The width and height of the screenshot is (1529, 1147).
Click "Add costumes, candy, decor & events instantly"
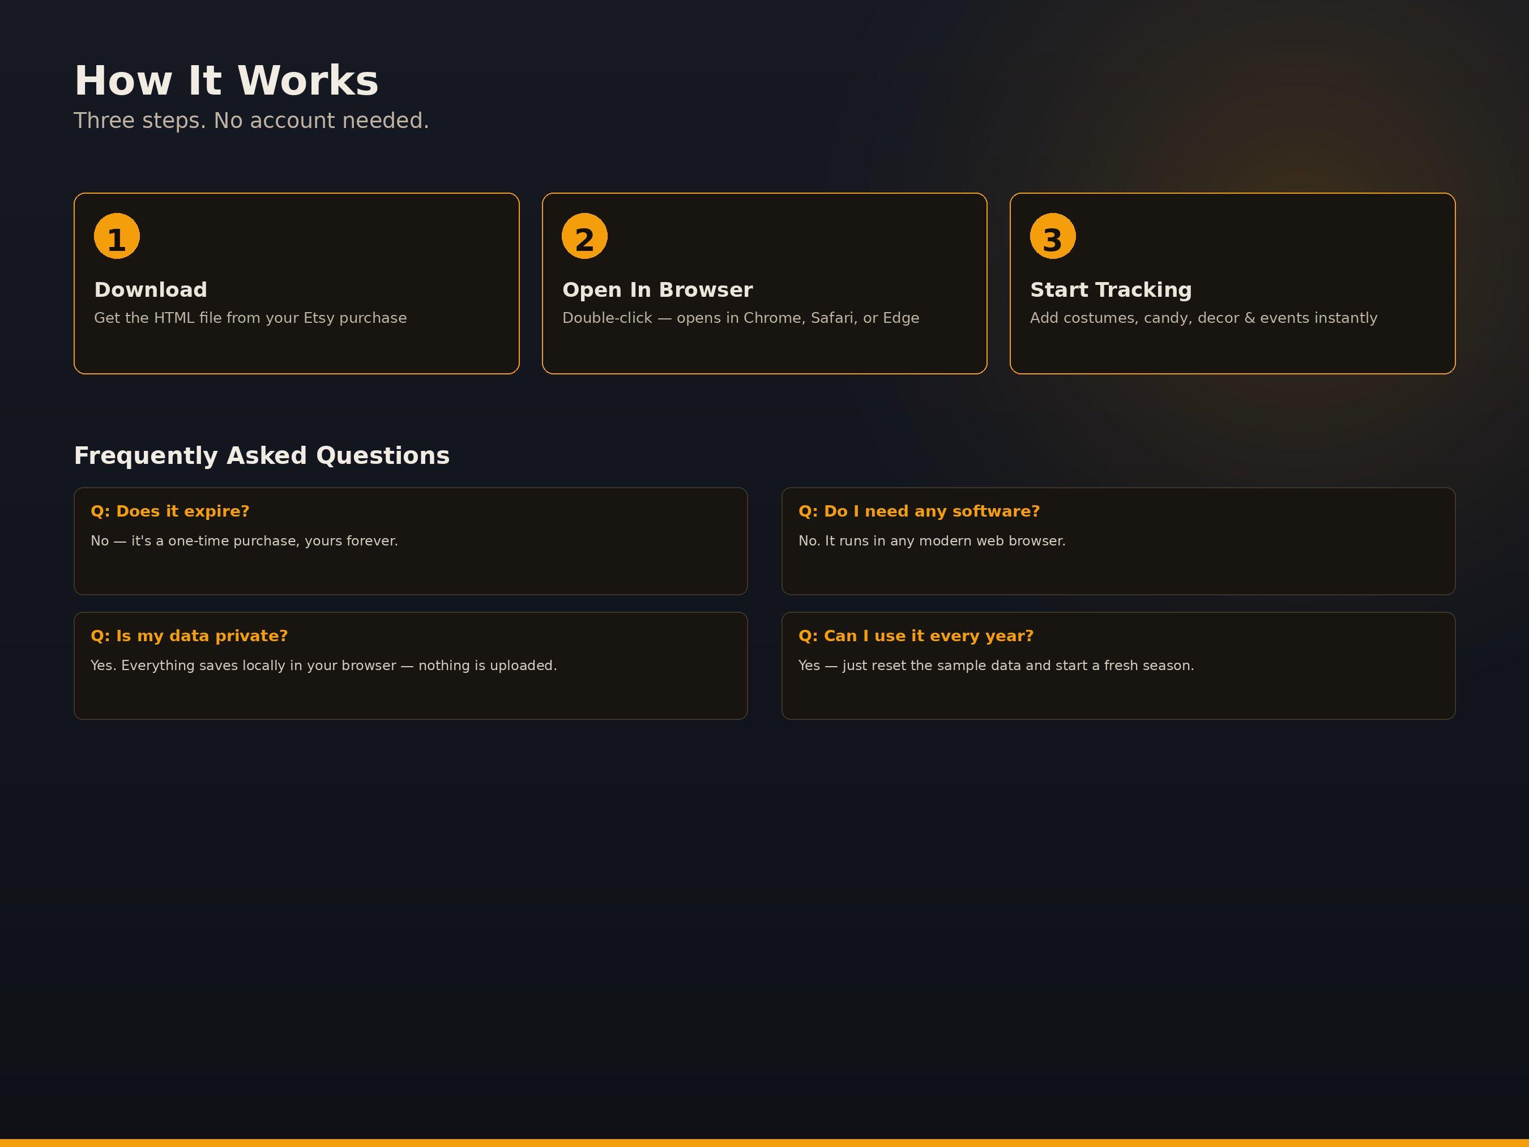[x=1203, y=318]
